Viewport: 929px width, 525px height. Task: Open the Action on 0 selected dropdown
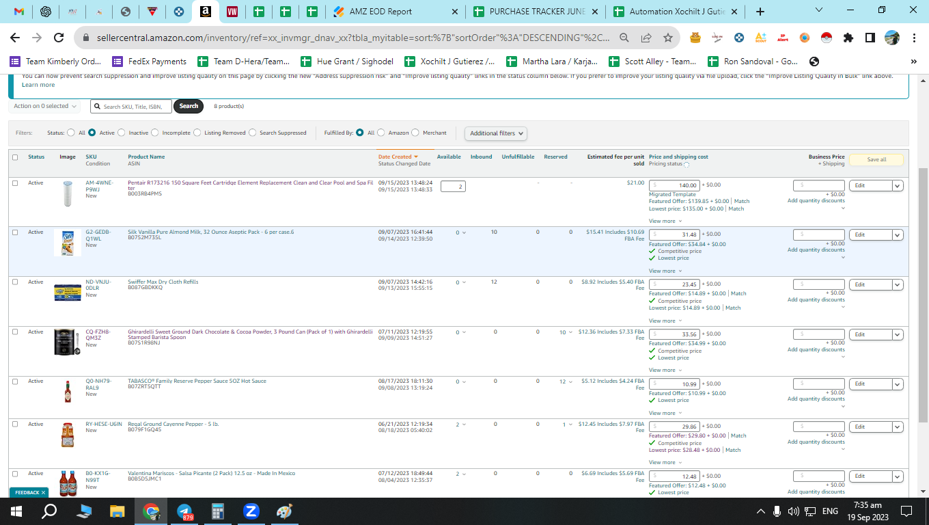pyautogui.click(x=45, y=106)
